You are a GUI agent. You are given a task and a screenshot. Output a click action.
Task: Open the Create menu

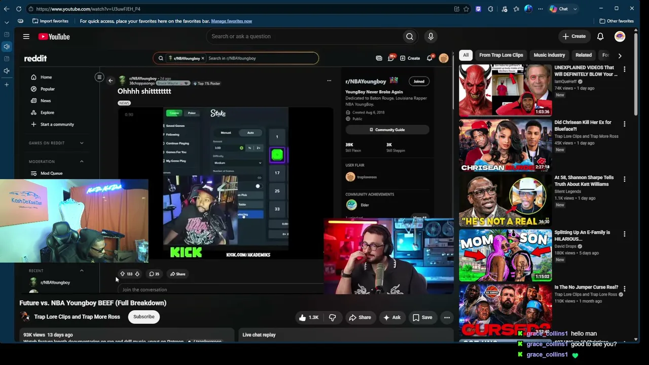574,36
